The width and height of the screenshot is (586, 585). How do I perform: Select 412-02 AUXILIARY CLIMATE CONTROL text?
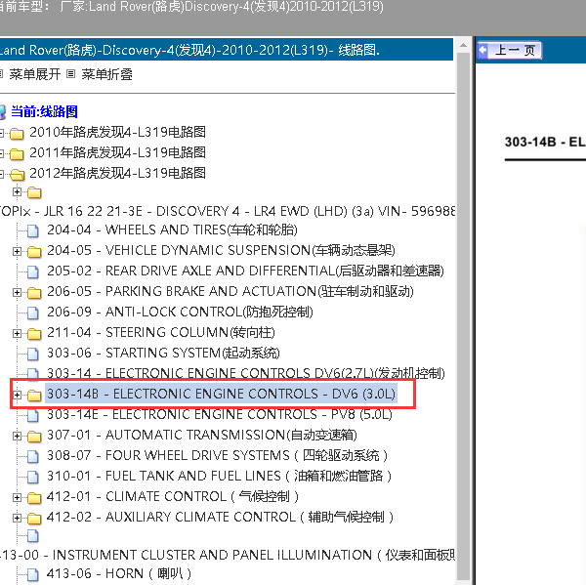pos(220,517)
